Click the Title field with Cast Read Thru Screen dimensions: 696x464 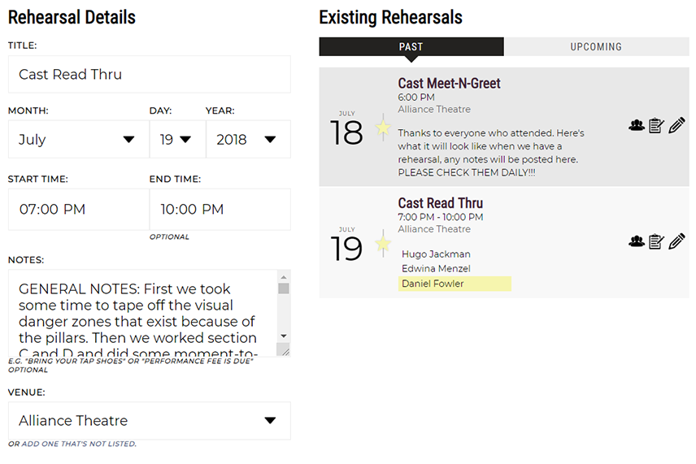tap(150, 74)
